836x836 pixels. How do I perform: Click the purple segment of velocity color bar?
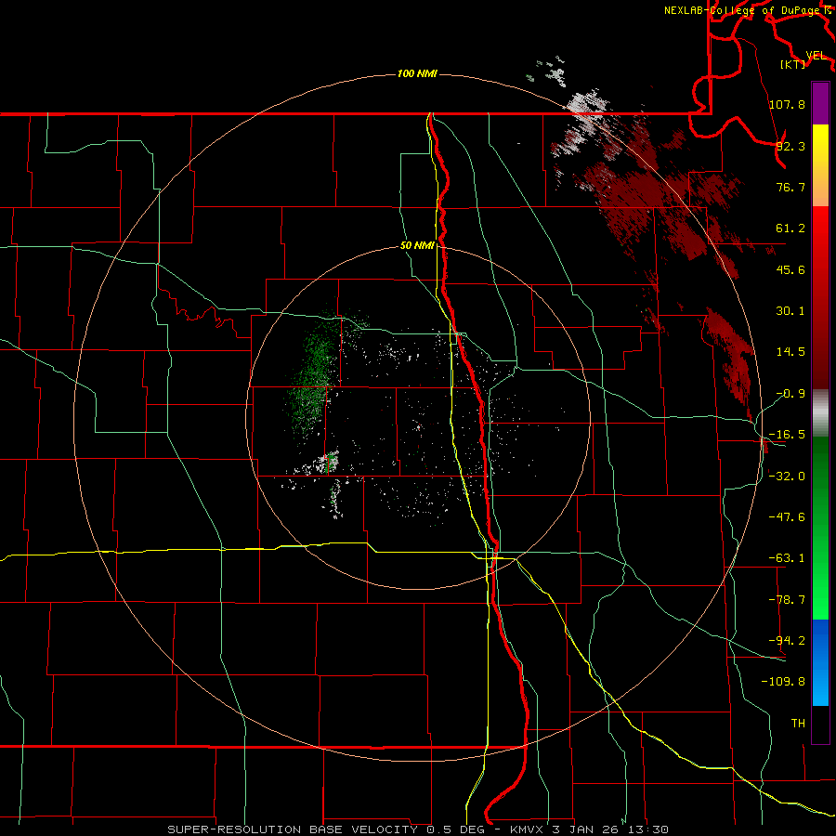[820, 104]
